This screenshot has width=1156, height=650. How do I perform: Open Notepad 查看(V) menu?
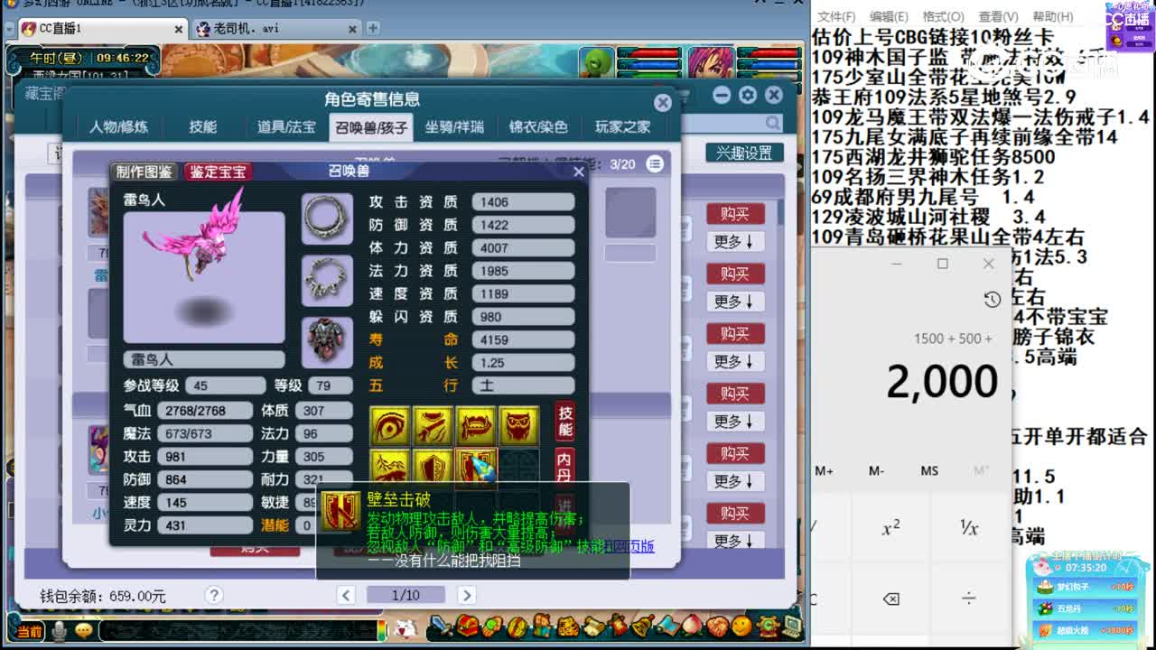click(998, 16)
